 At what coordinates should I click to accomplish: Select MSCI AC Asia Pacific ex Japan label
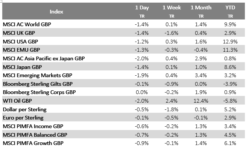point(44,58)
